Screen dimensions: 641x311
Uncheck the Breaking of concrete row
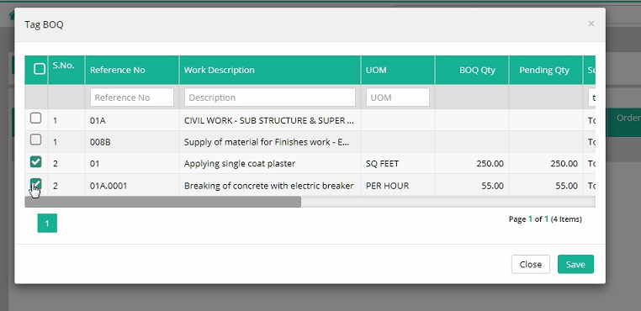(35, 183)
